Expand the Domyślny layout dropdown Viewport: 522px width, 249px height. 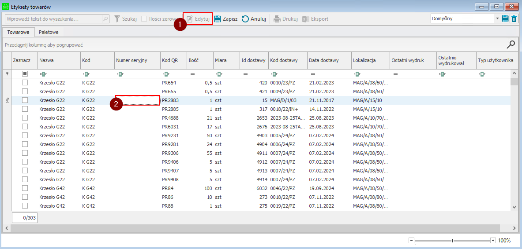tap(497, 19)
